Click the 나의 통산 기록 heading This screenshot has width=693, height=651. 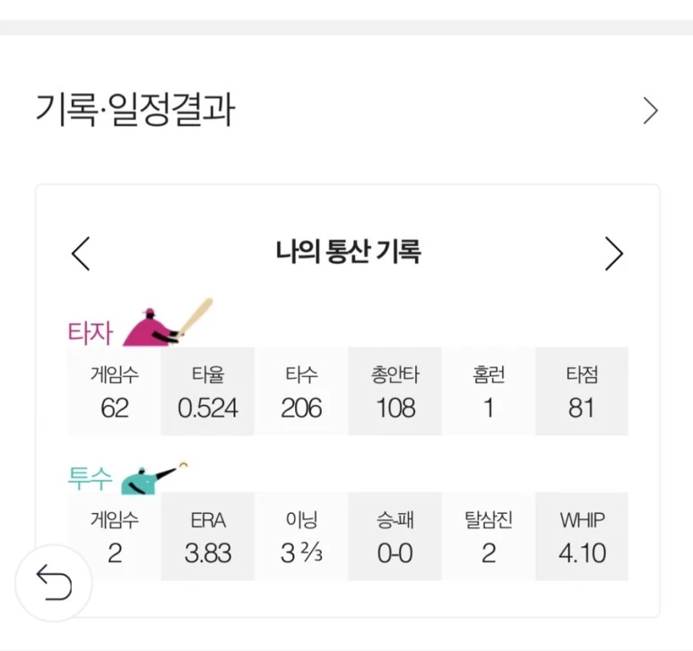pyautogui.click(x=348, y=253)
